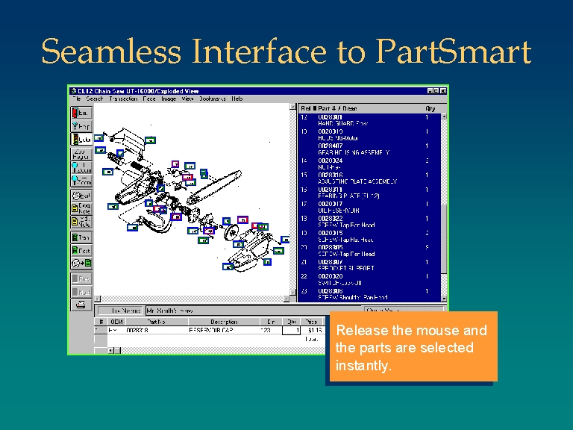Click the transaction name field Mr. Smith's

(253, 311)
